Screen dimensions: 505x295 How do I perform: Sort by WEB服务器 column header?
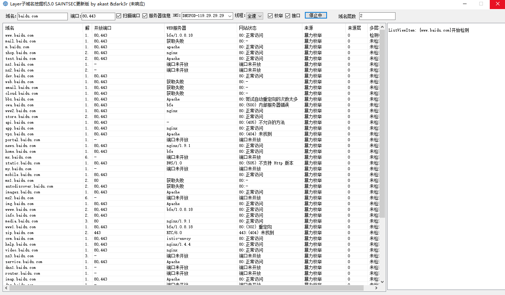tap(201, 28)
